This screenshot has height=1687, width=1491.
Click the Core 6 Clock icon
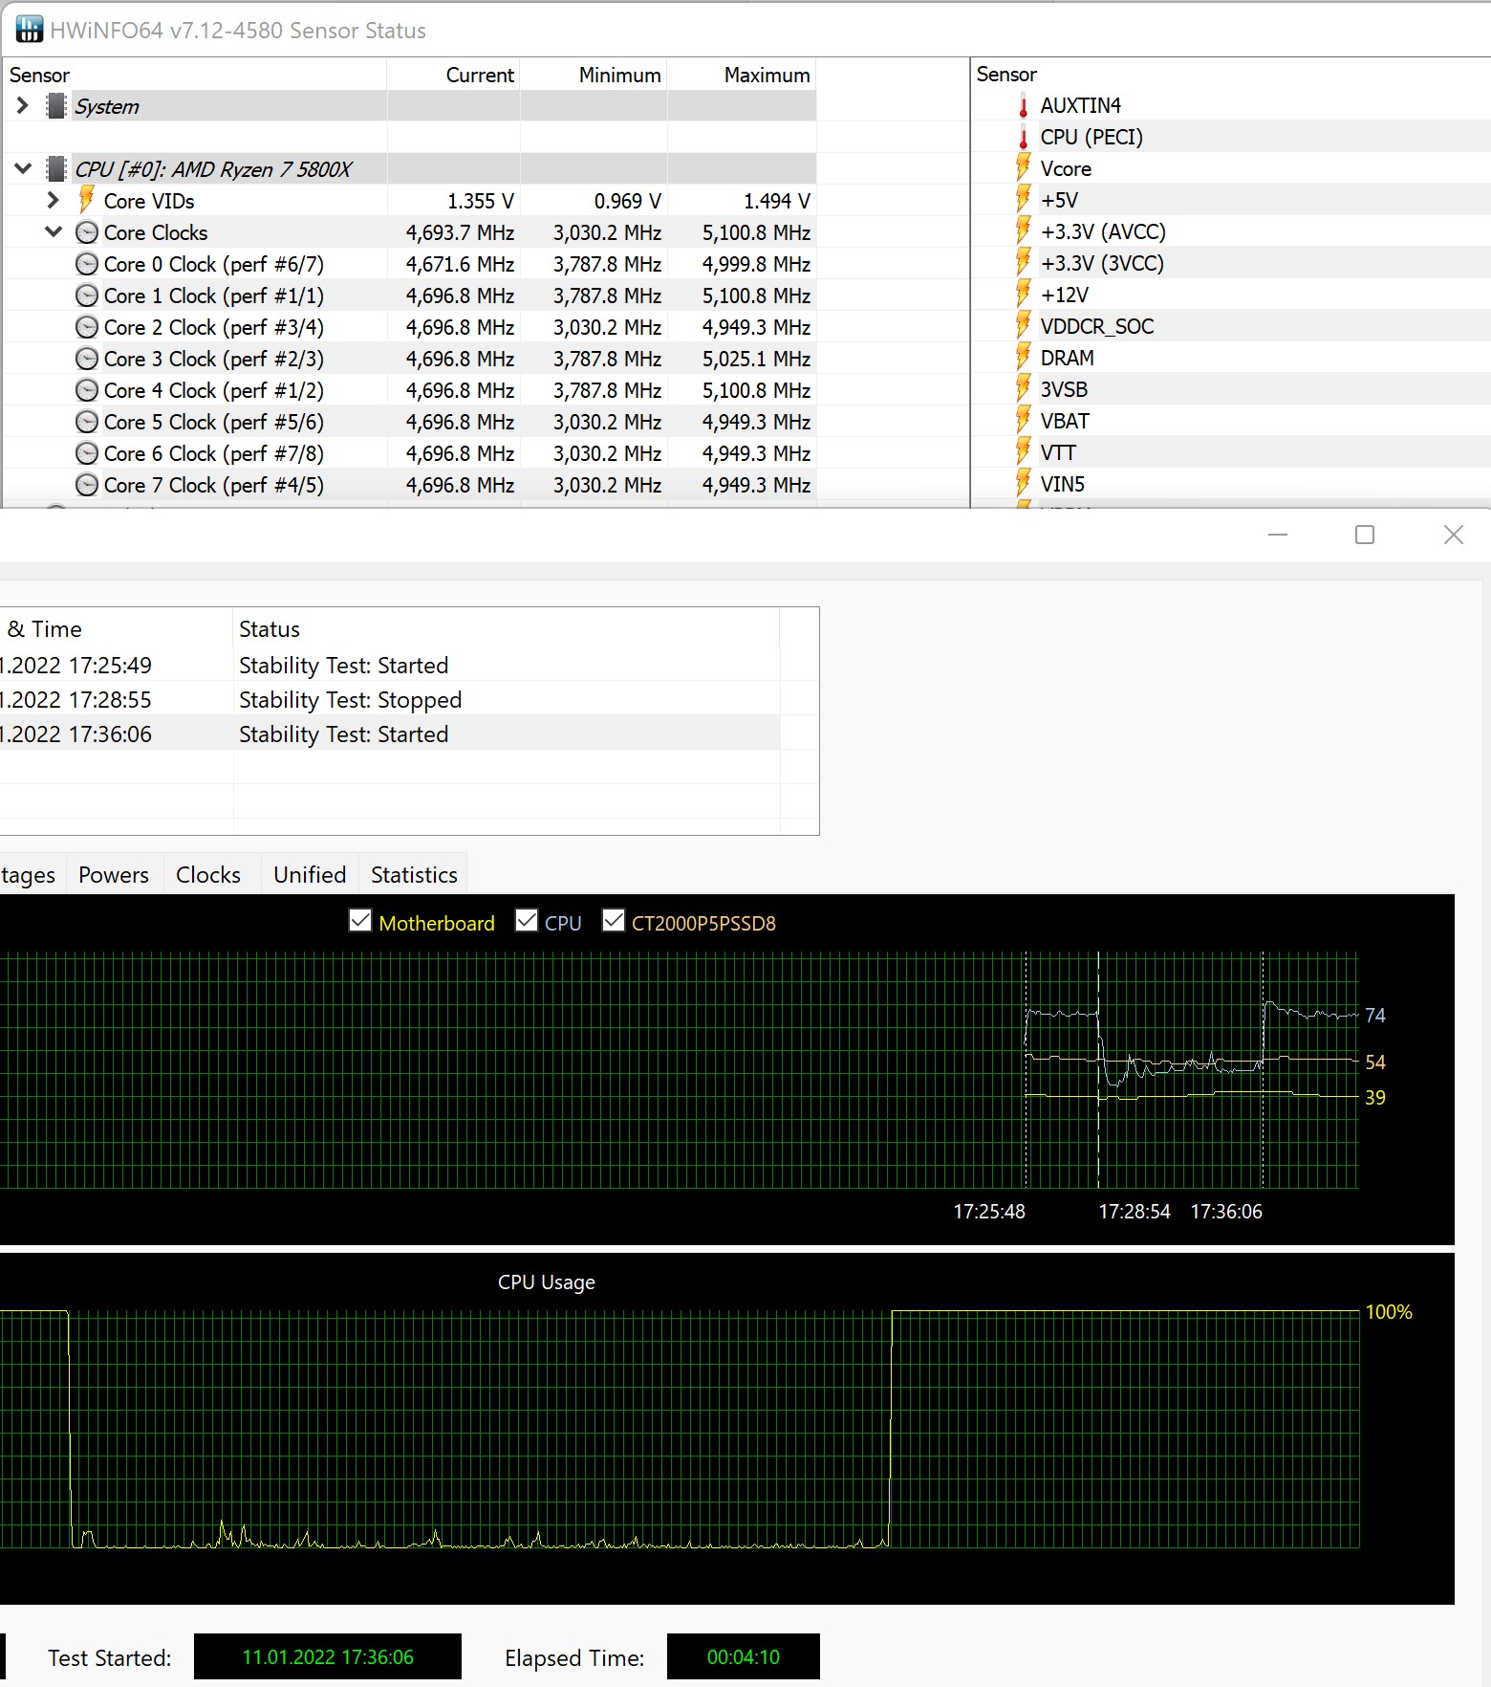coord(87,453)
